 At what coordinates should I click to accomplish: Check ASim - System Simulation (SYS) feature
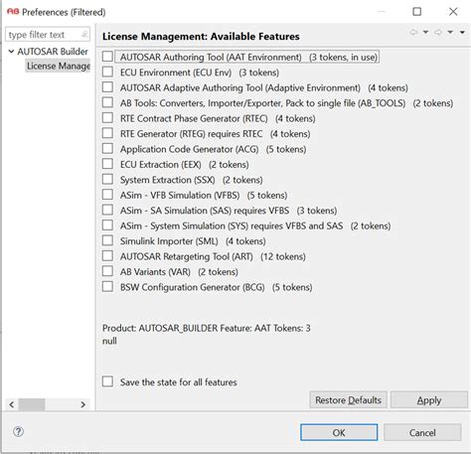[107, 226]
